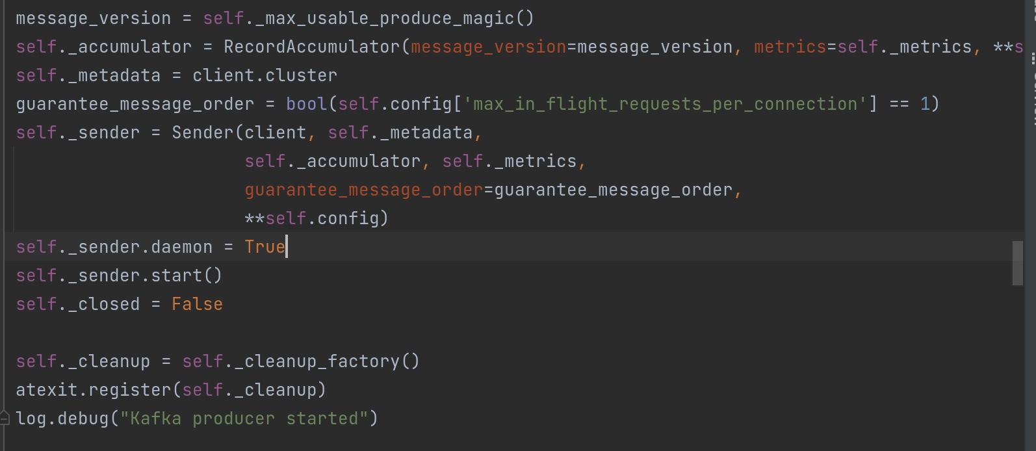
Task: Collapse fold marker beside log.debug line
Action: pos(5,417)
